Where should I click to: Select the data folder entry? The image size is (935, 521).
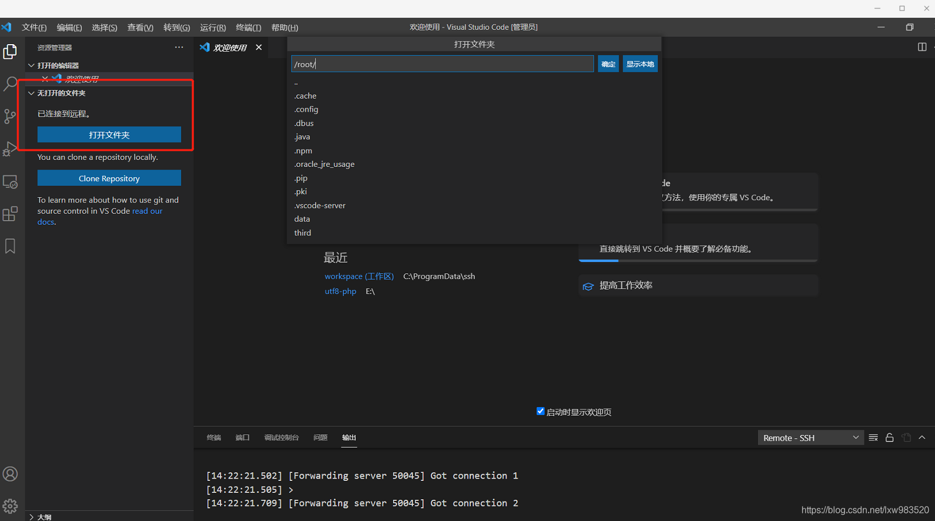coord(474,219)
